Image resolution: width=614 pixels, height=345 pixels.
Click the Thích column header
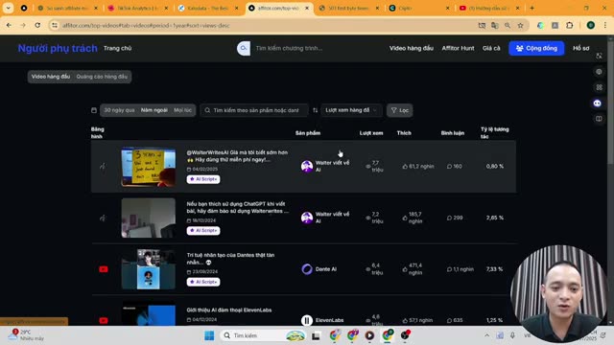click(x=404, y=133)
